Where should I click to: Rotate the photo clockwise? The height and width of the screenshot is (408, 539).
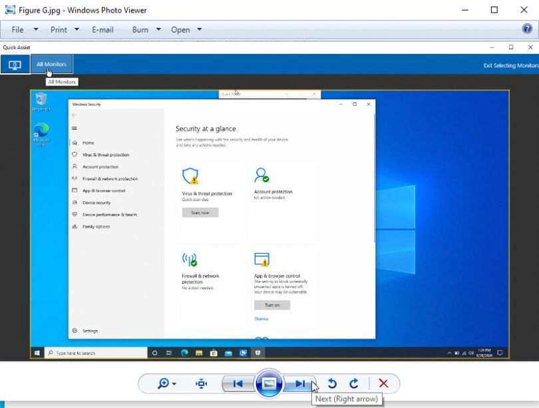pyautogui.click(x=353, y=383)
